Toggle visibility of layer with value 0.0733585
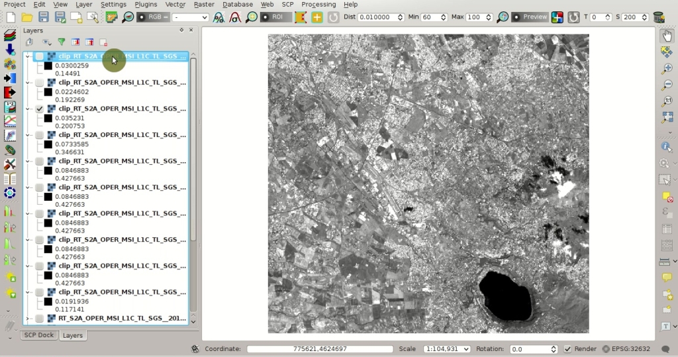 (39, 135)
